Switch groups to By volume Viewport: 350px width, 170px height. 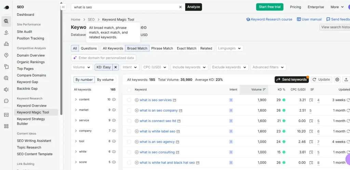point(105,80)
